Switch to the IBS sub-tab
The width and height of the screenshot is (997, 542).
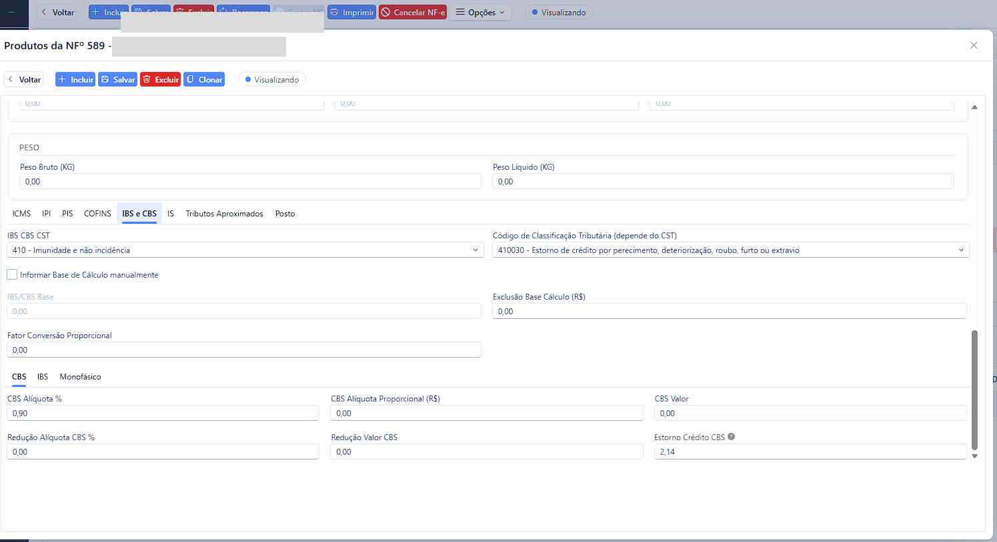43,377
